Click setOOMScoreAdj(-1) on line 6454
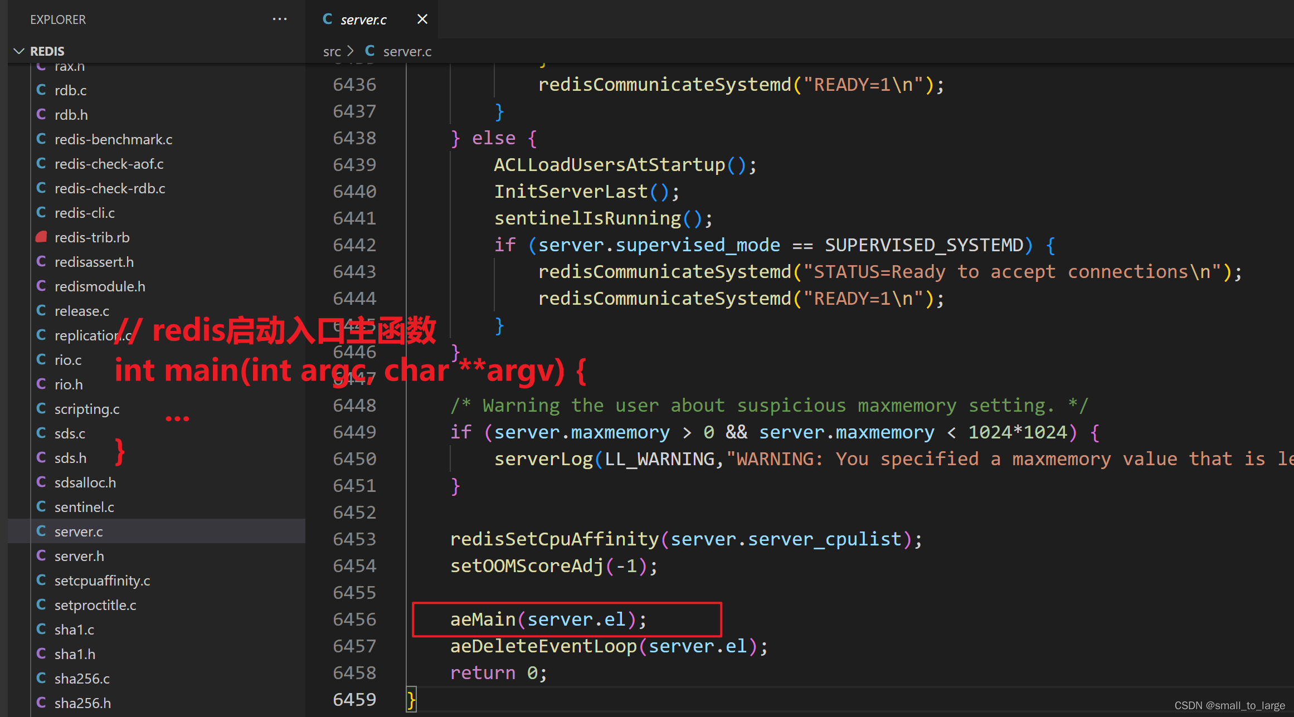Screen dimensions: 1294x717 [x=554, y=566]
